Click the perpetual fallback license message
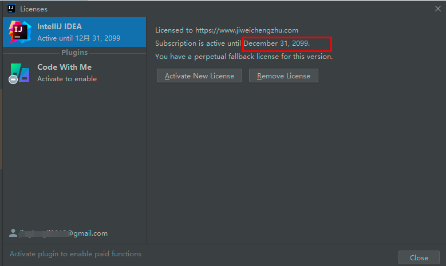 click(244, 57)
